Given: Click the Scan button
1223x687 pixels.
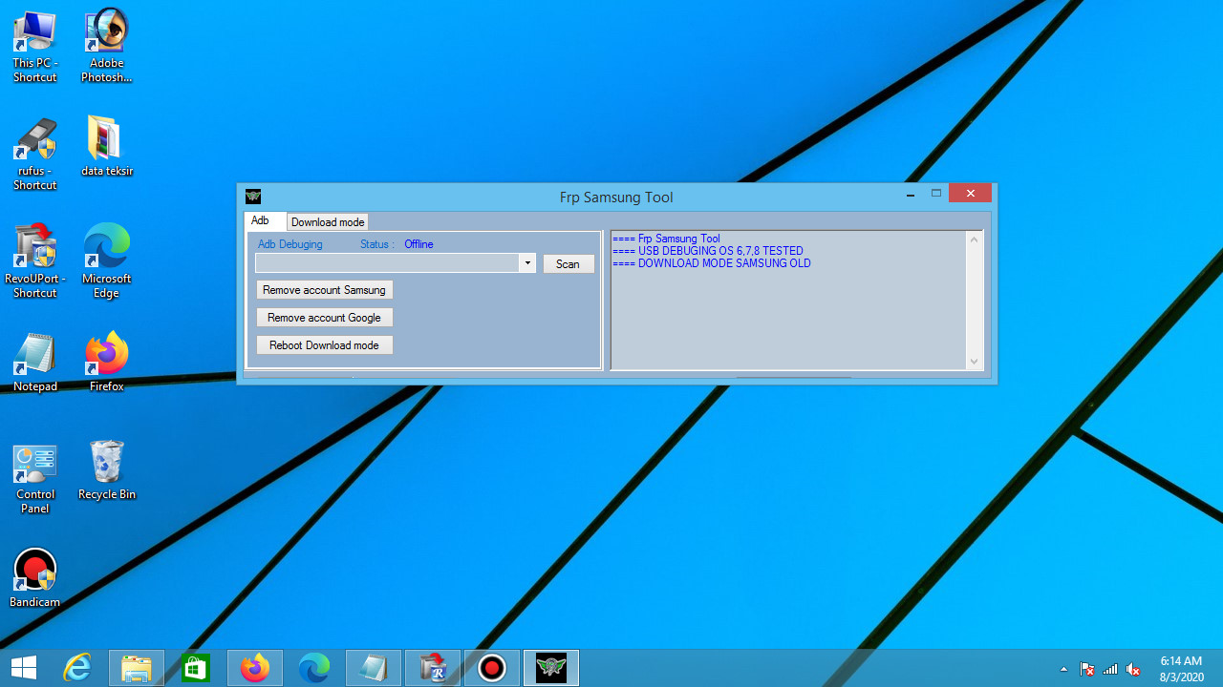Looking at the screenshot, I should (569, 264).
